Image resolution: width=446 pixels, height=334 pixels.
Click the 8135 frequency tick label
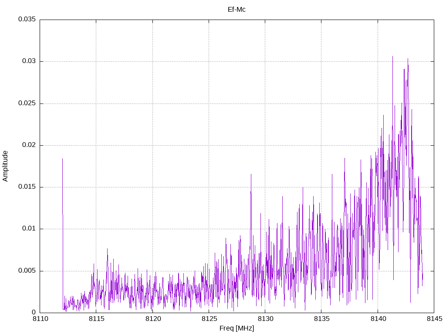tap(321, 320)
